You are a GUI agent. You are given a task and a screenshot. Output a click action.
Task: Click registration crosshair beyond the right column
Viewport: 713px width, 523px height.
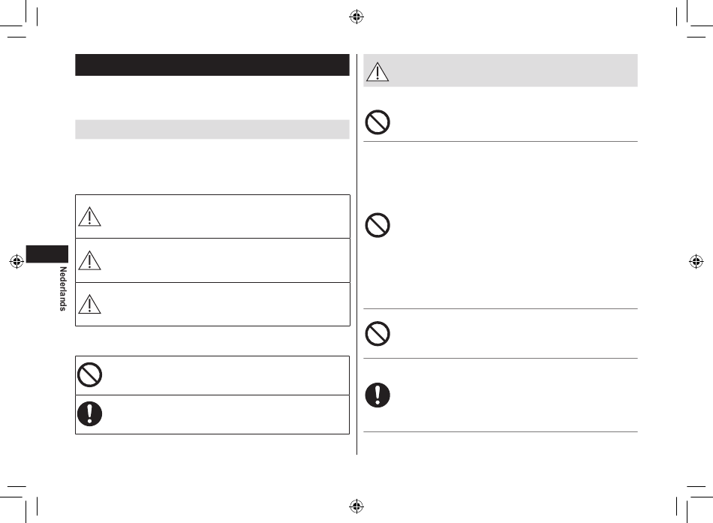[x=696, y=261]
